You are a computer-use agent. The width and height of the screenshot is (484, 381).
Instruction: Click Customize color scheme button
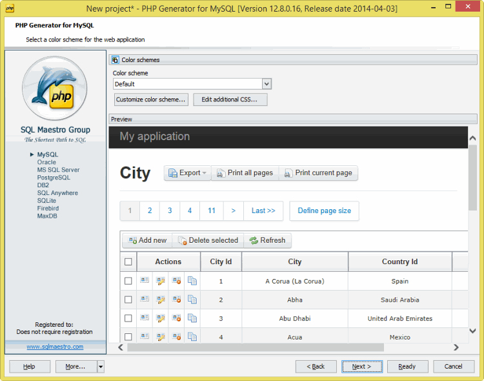pyautogui.click(x=151, y=99)
